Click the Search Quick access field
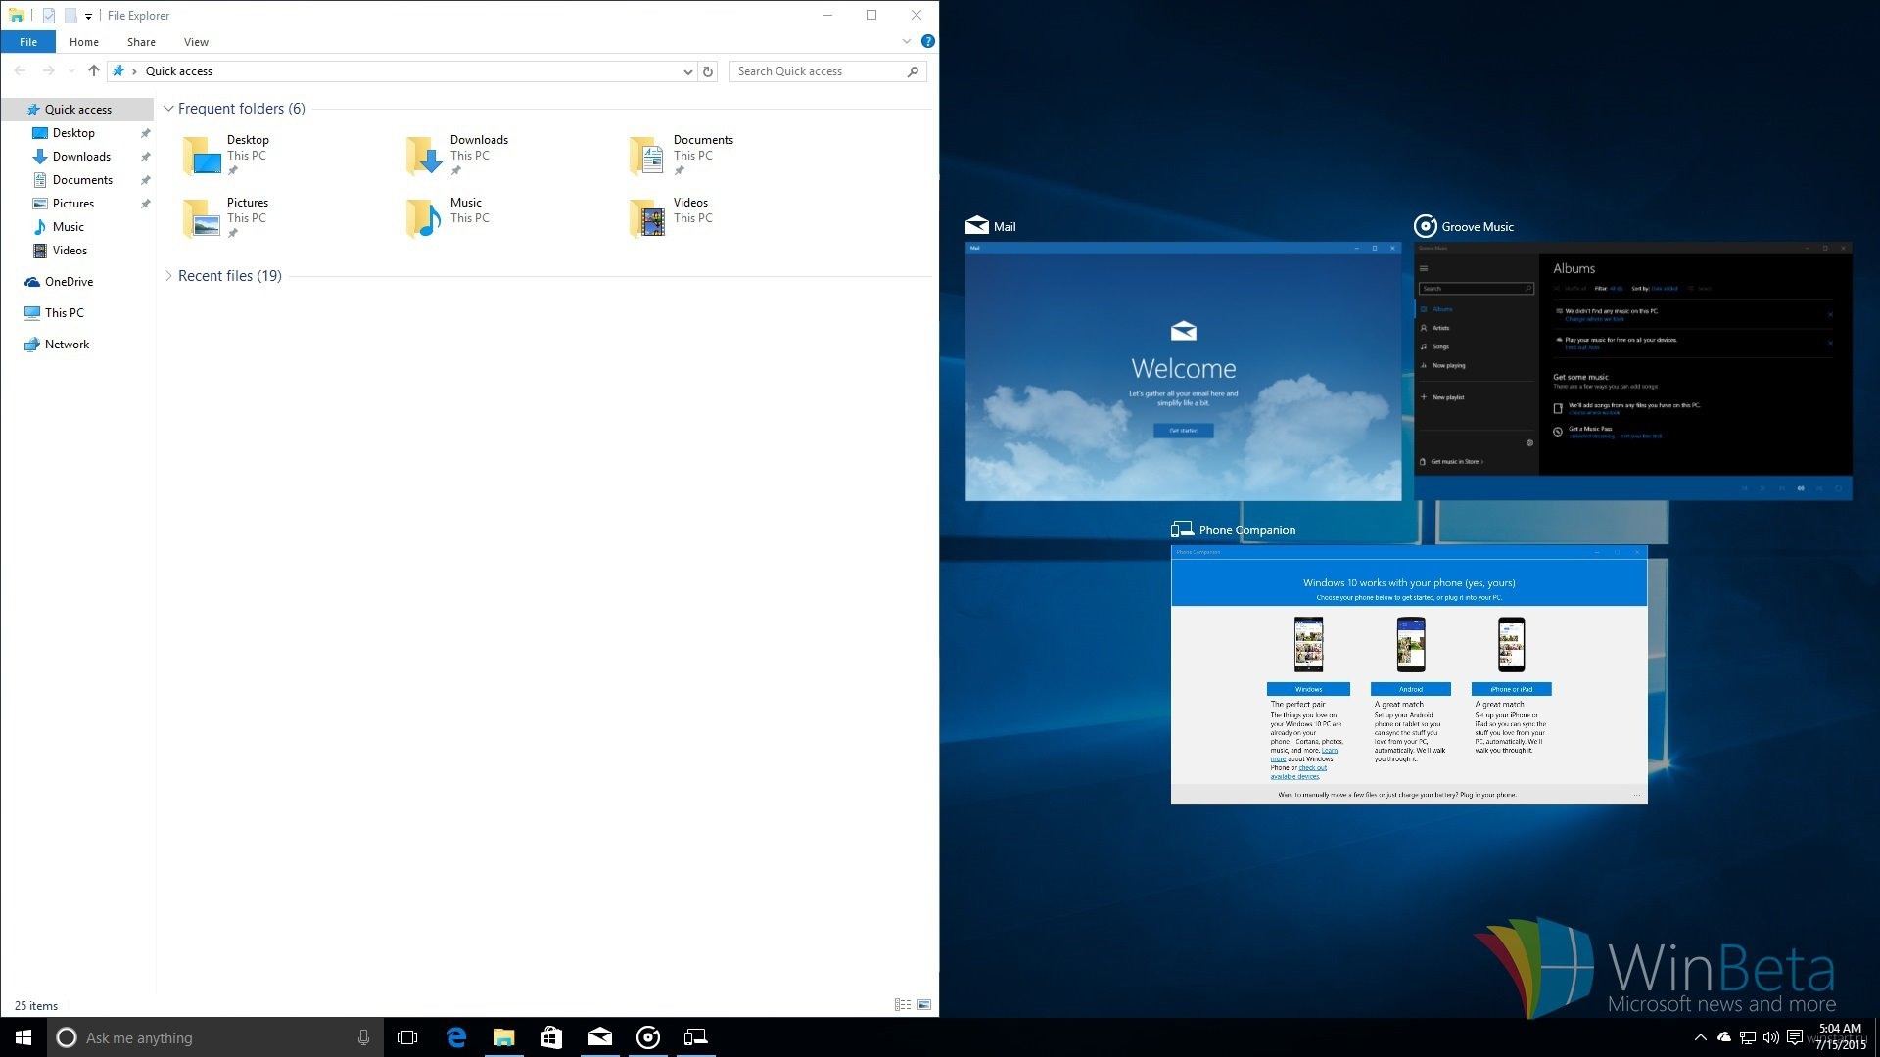The width and height of the screenshot is (1880, 1057). (x=818, y=71)
